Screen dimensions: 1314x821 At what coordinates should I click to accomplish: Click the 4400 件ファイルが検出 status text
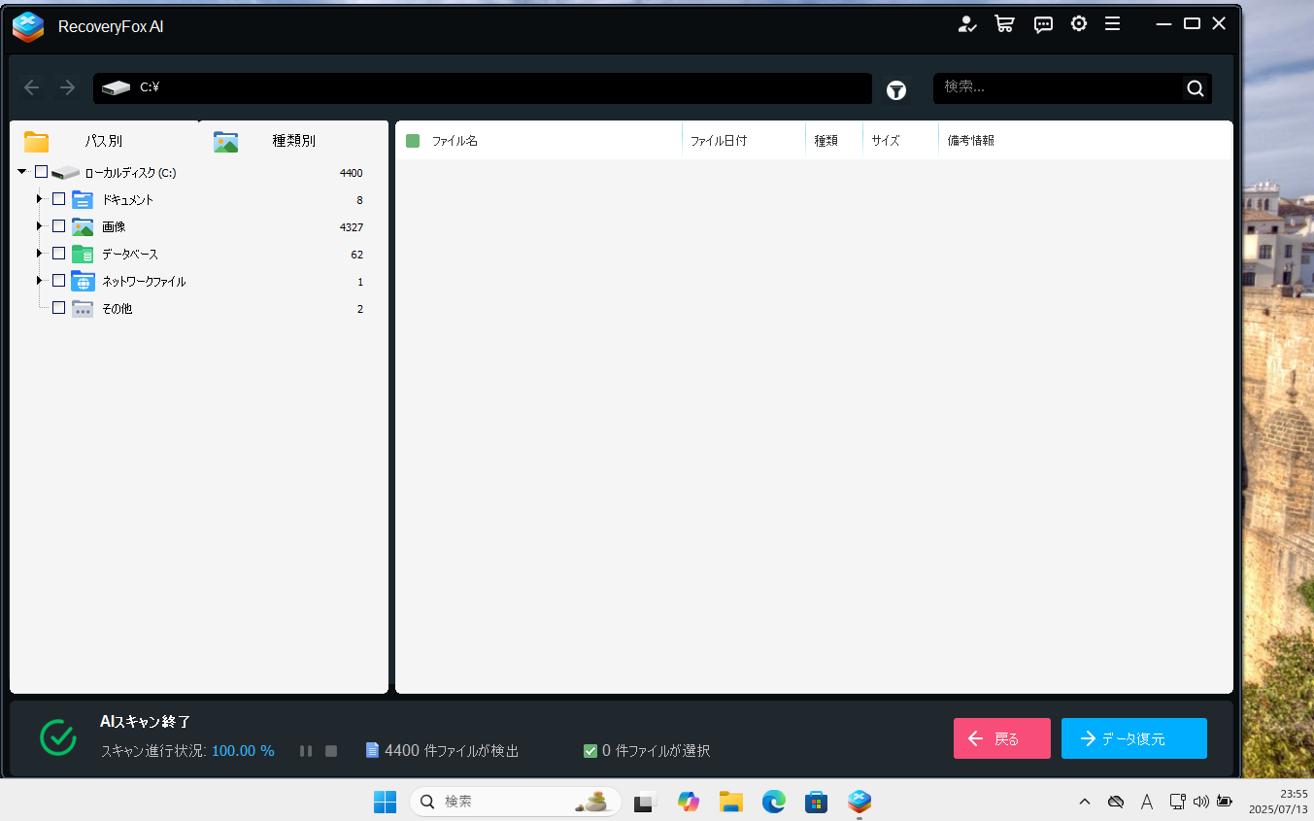[452, 751]
